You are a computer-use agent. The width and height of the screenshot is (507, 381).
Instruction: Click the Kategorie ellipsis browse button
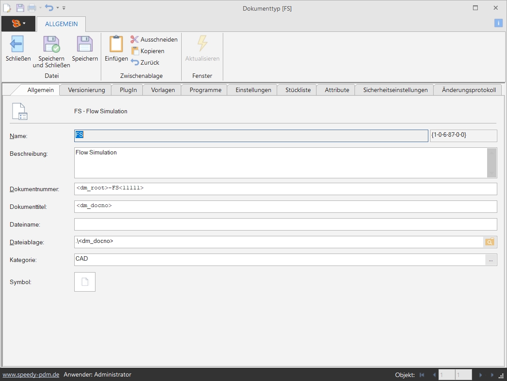point(491,260)
